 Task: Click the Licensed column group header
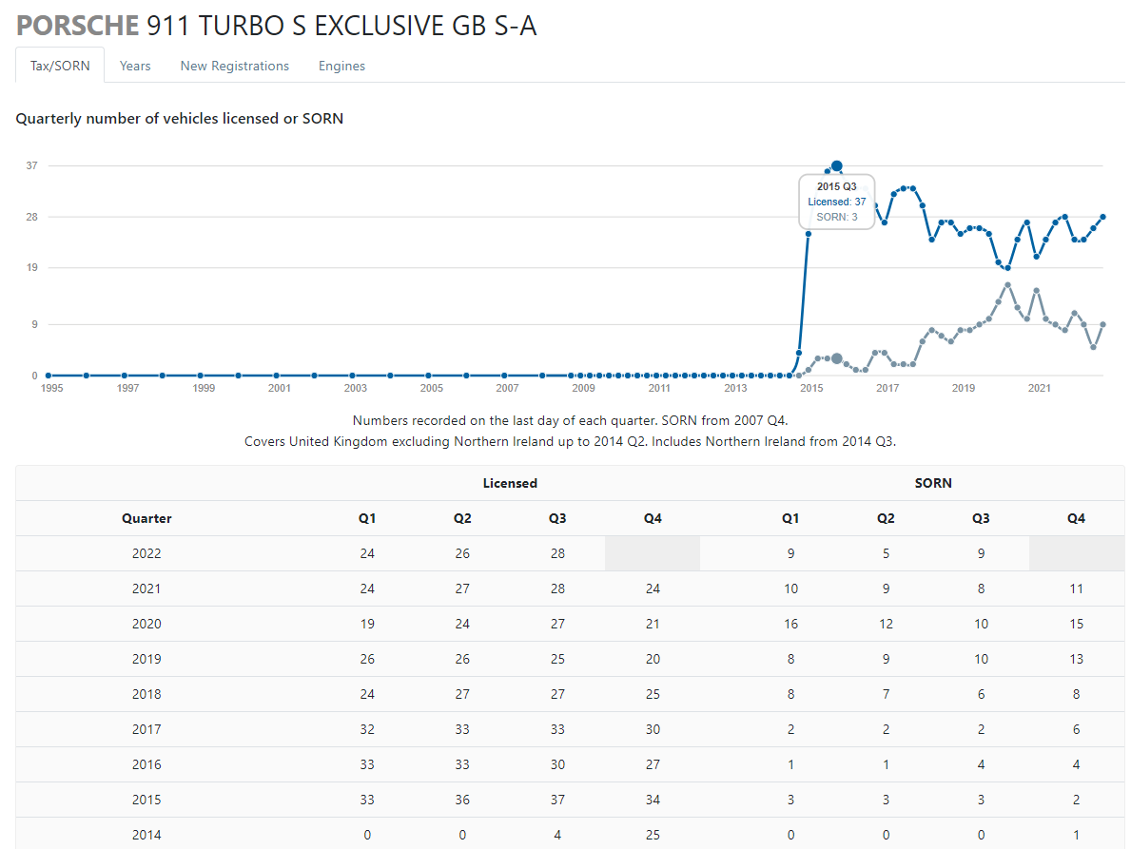coord(510,483)
